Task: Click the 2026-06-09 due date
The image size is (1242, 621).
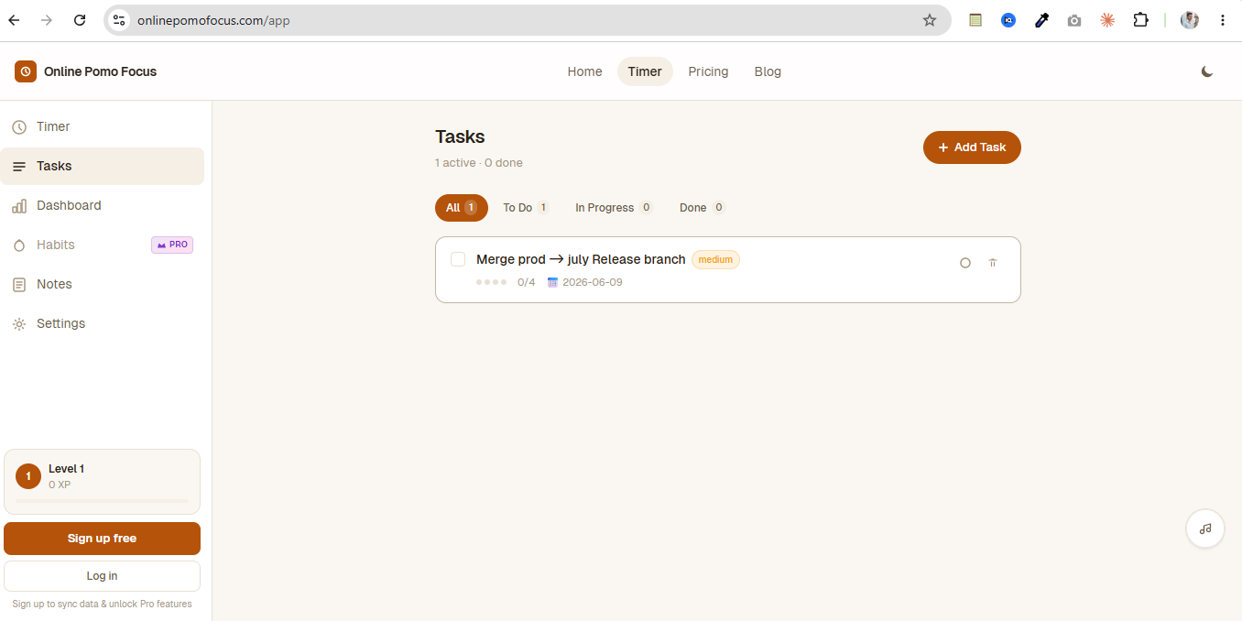Action: pyautogui.click(x=593, y=282)
